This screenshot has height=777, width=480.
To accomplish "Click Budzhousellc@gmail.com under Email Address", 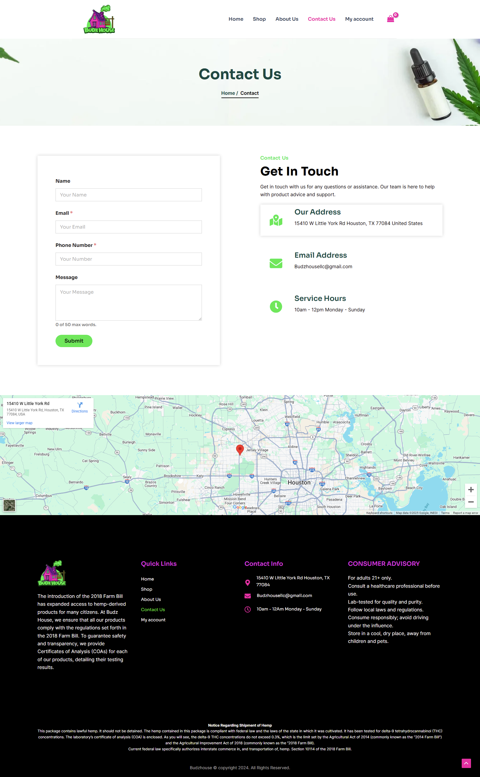I will 323,267.
